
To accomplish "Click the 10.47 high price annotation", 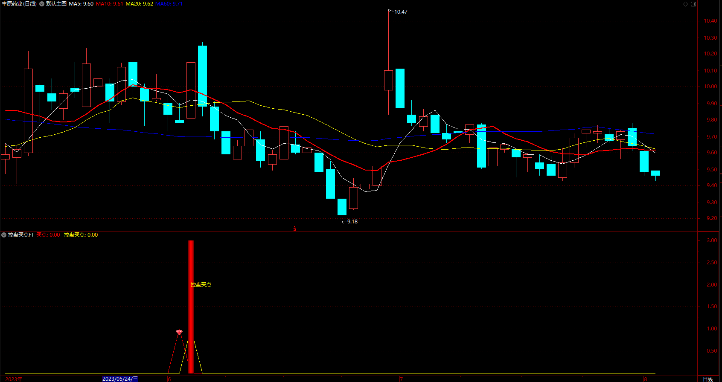I will tap(401, 12).
